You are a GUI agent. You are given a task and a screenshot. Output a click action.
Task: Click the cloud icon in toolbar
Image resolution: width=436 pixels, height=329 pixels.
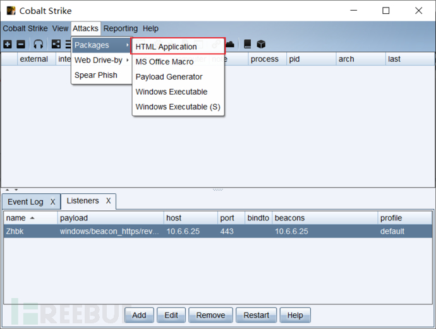[x=229, y=44]
